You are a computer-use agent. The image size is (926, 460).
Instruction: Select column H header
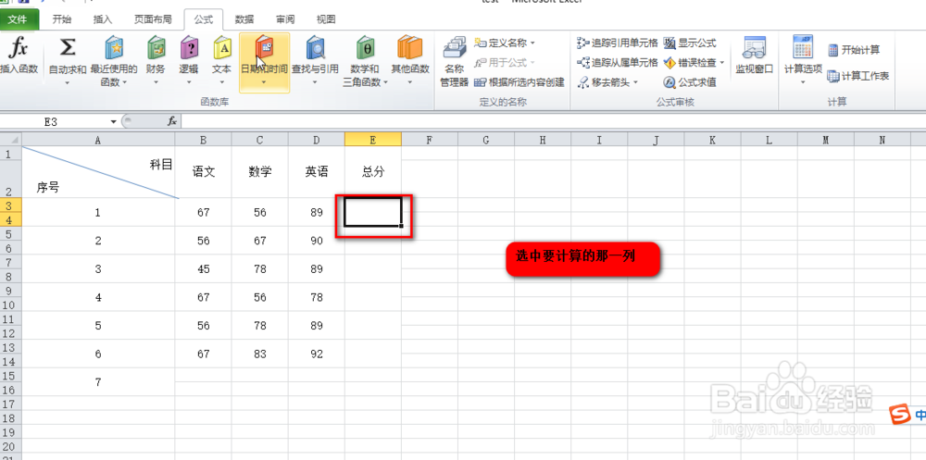coord(542,140)
